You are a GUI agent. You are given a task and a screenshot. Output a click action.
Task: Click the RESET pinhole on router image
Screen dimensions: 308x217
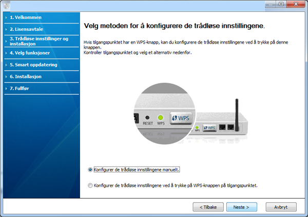147,117
